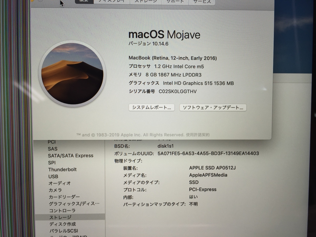Select USB in the sidebar
The width and height of the screenshot is (316, 237).
53,176
